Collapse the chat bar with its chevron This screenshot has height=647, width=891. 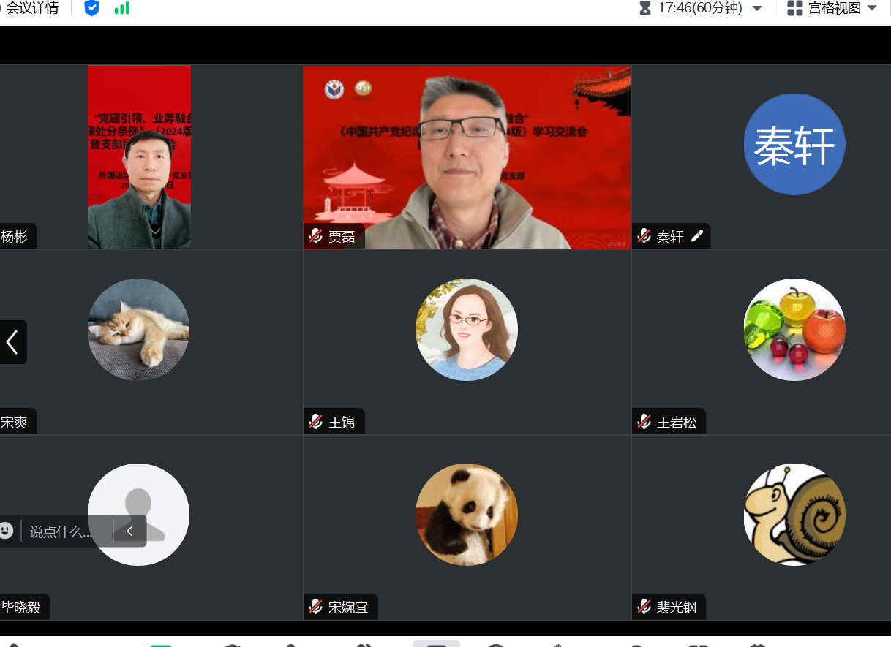(129, 531)
